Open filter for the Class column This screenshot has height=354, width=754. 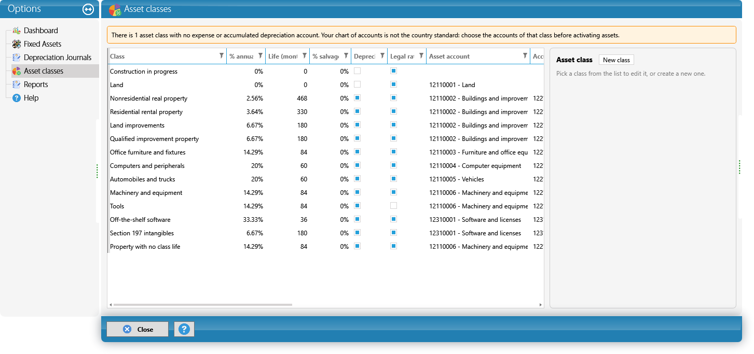(x=222, y=56)
